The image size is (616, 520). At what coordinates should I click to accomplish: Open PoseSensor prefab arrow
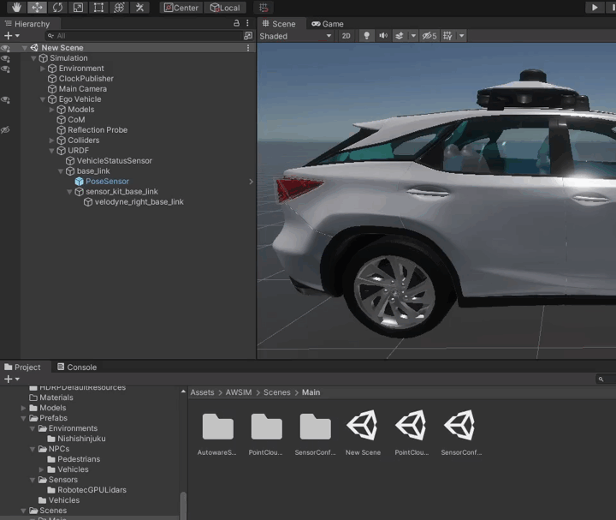(x=251, y=182)
